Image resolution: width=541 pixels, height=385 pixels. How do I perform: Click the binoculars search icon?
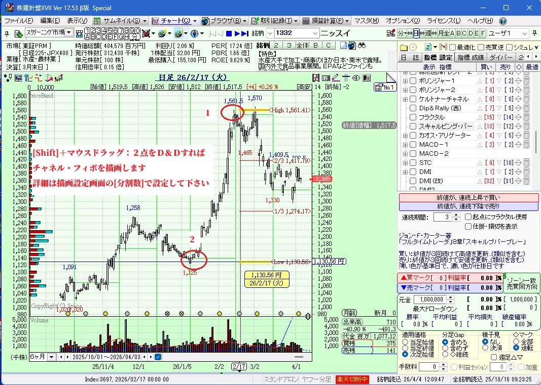(x=362, y=46)
